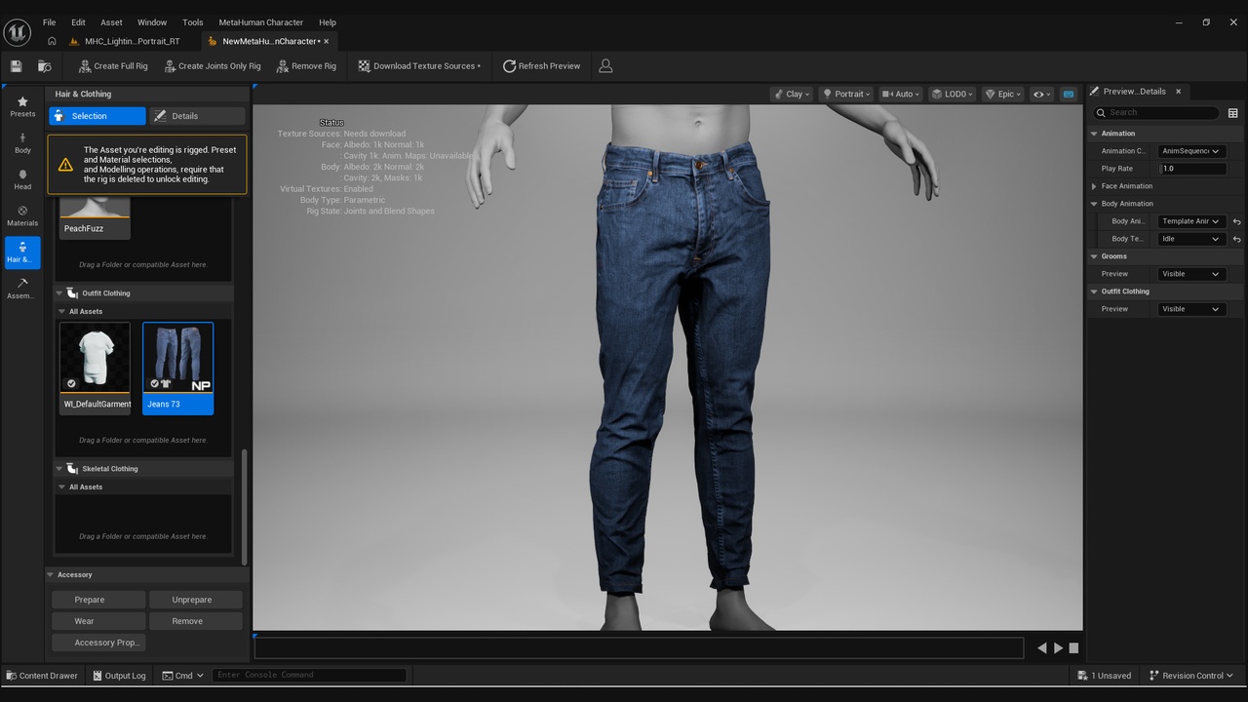
Task: Click the checkmark badge on WI_DefaultGarment thumbnail
Action: [x=71, y=383]
